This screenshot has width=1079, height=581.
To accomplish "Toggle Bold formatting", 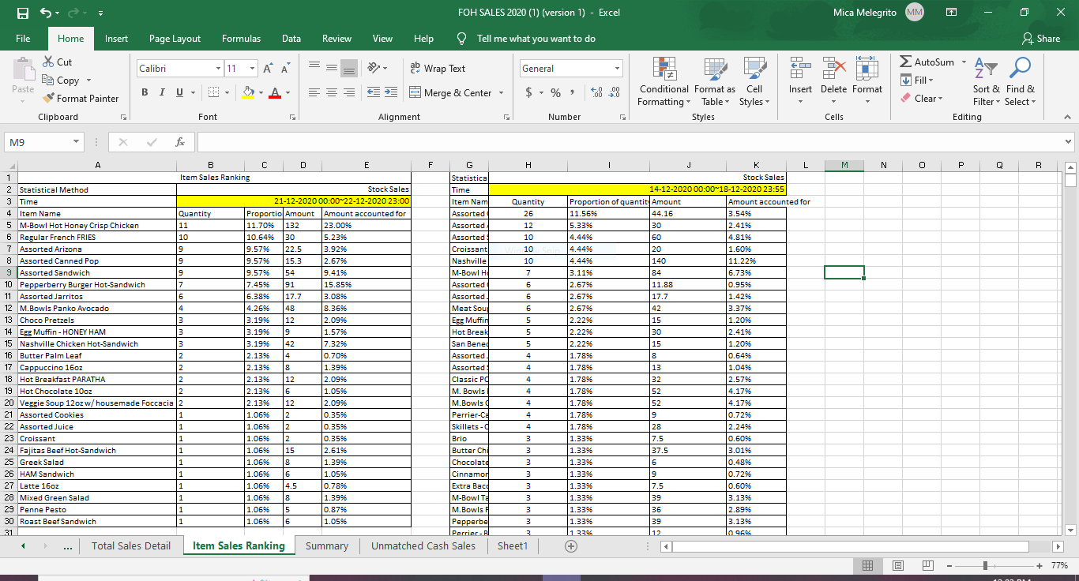I will click(145, 93).
